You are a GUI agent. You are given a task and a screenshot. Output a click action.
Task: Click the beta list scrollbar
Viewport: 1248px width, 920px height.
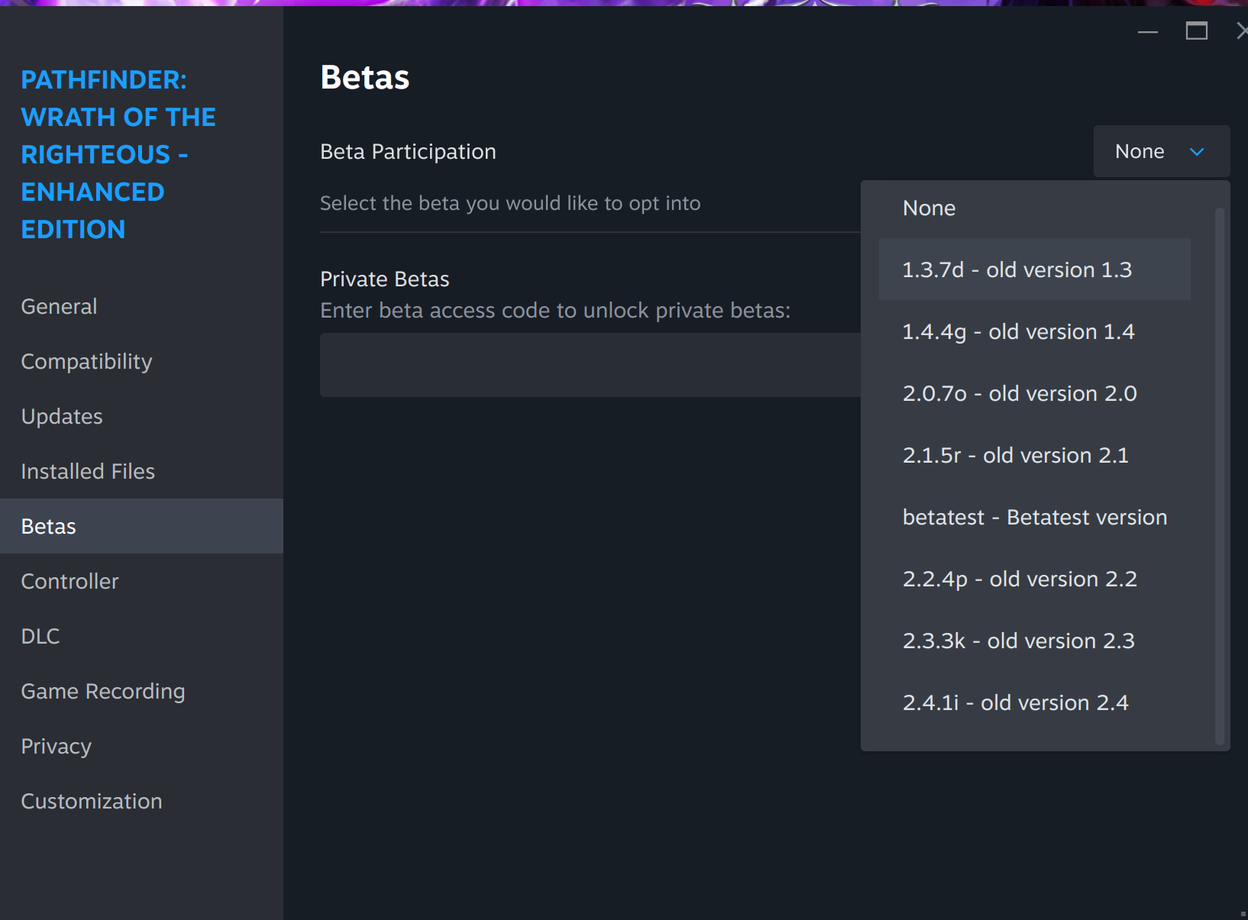pyautogui.click(x=1219, y=476)
